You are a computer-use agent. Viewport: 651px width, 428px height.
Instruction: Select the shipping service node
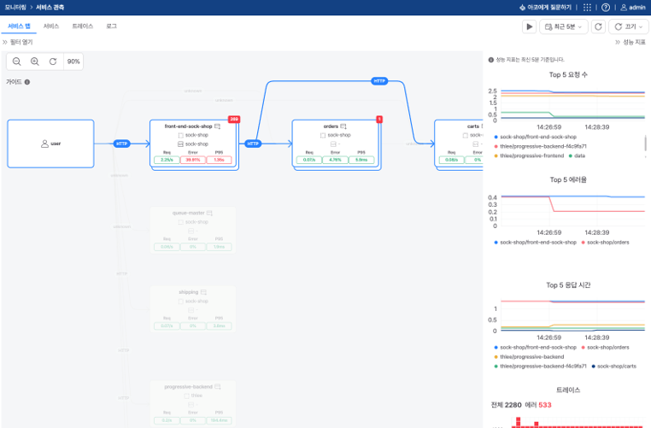[193, 309]
